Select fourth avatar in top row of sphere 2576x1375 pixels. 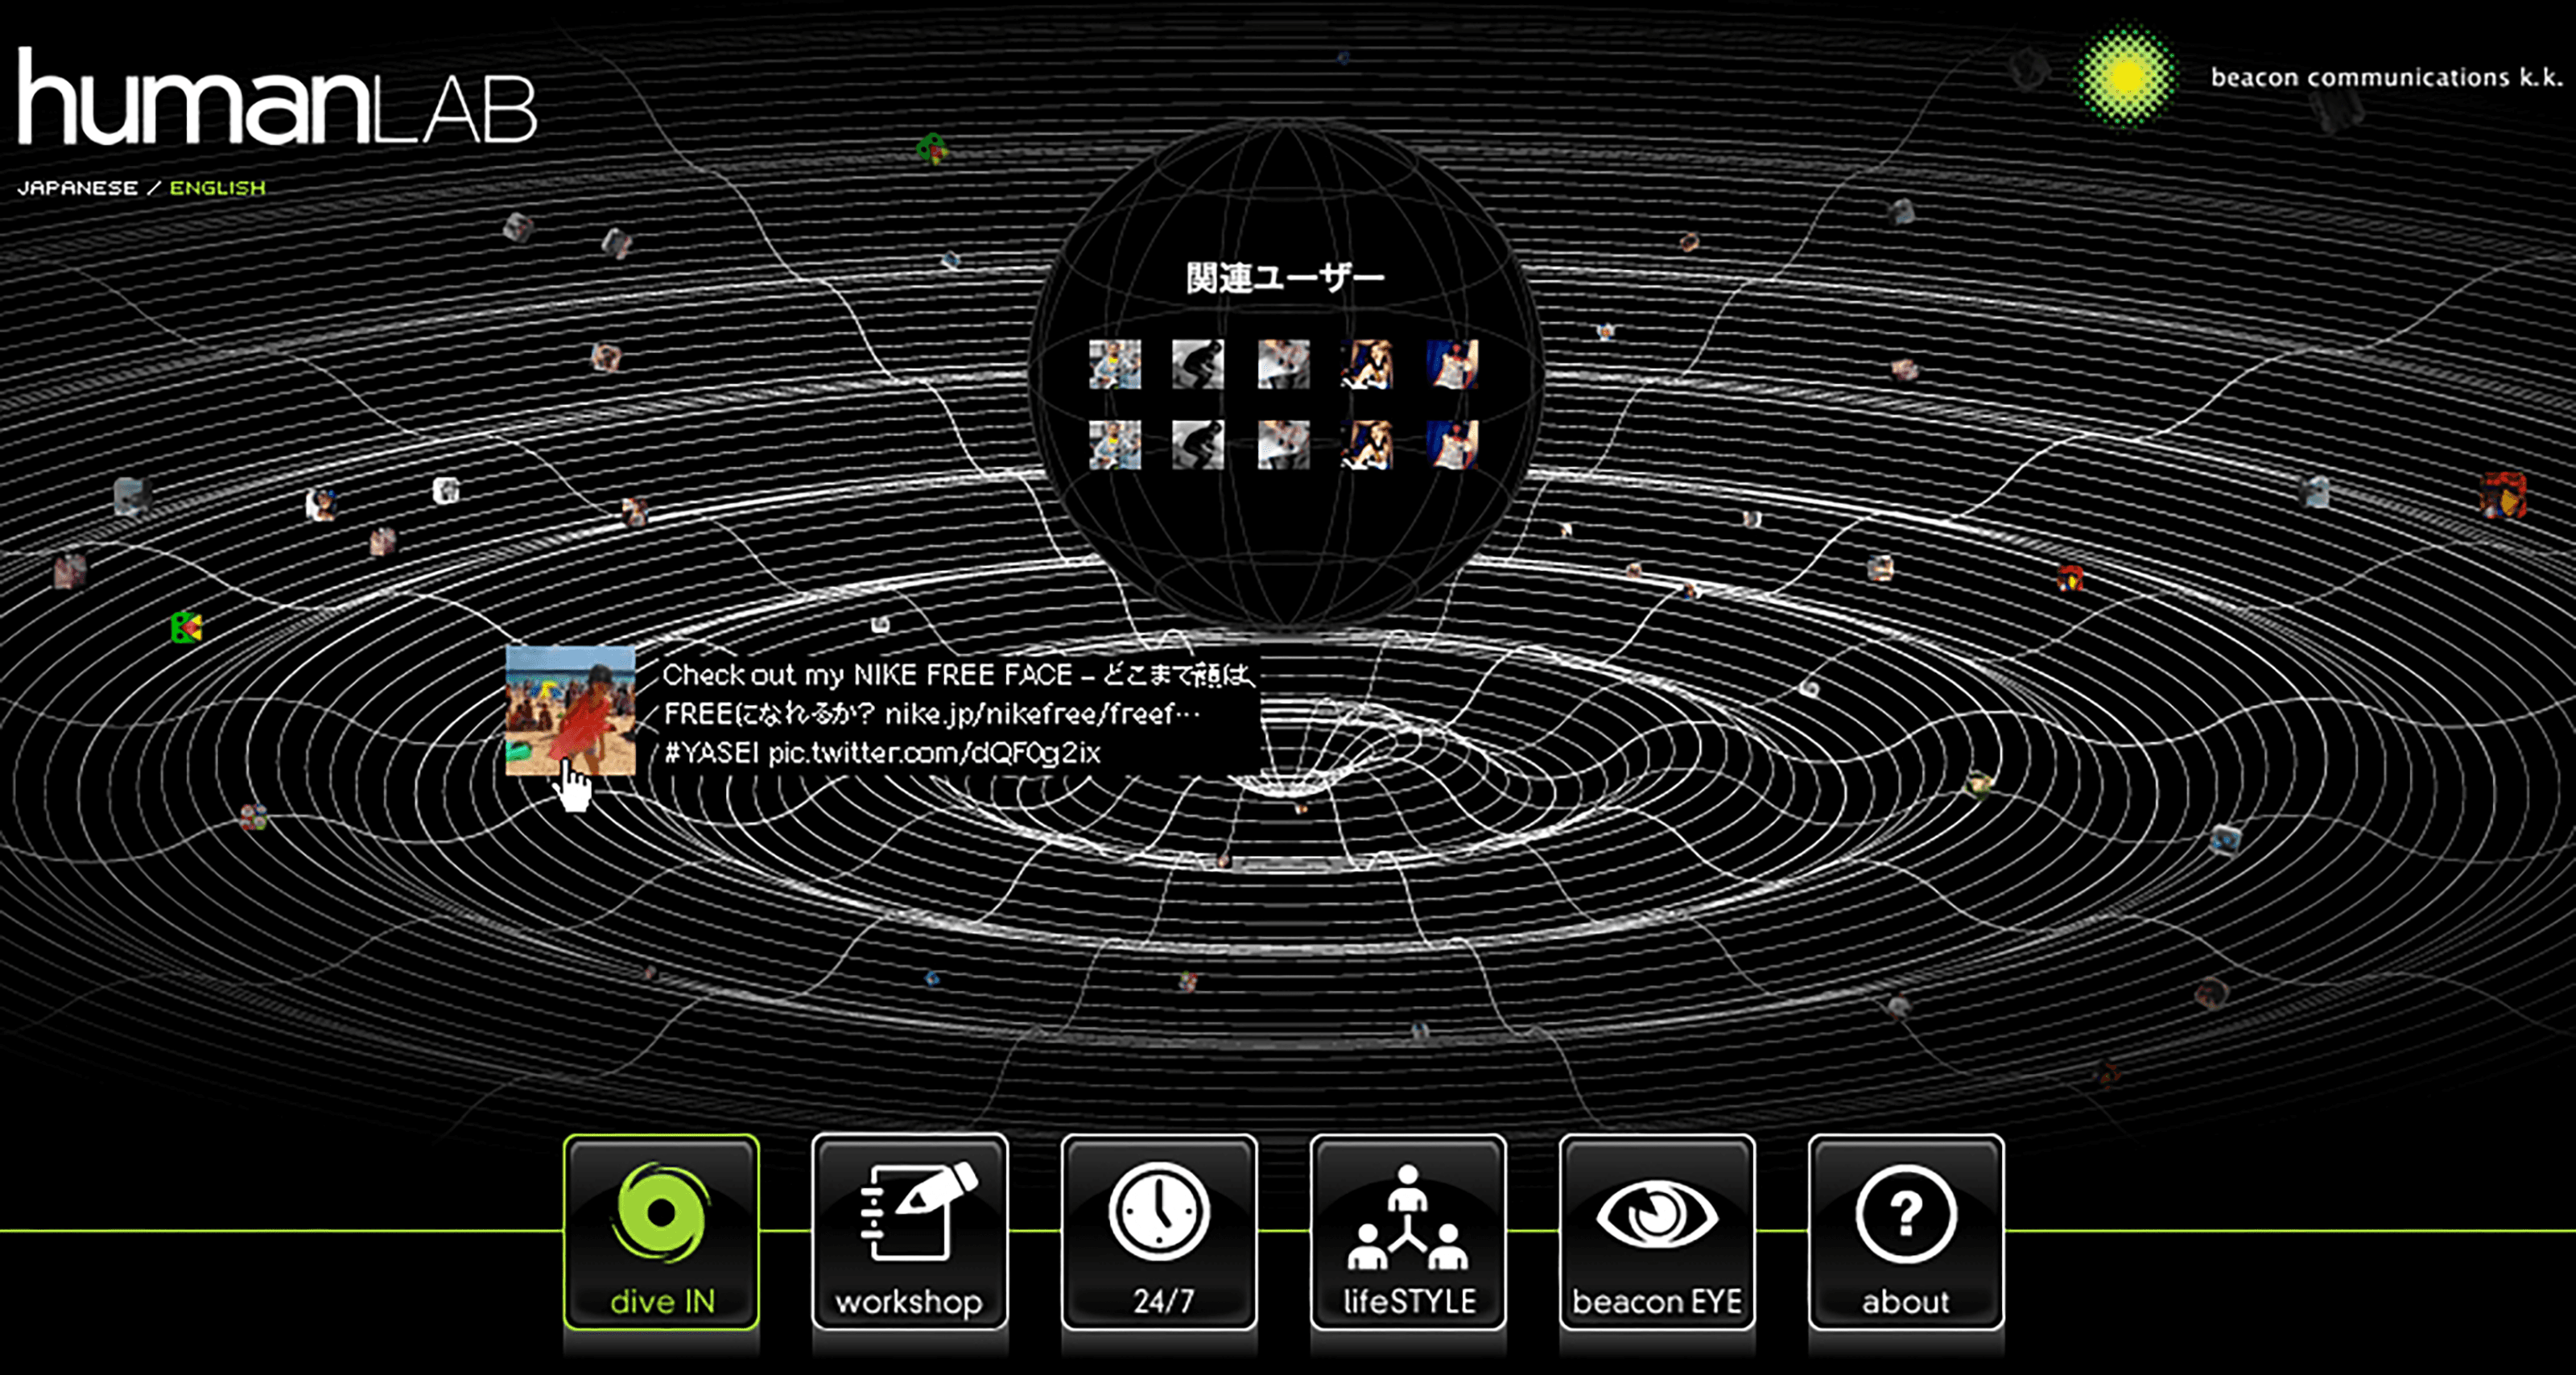pyautogui.click(x=1367, y=364)
